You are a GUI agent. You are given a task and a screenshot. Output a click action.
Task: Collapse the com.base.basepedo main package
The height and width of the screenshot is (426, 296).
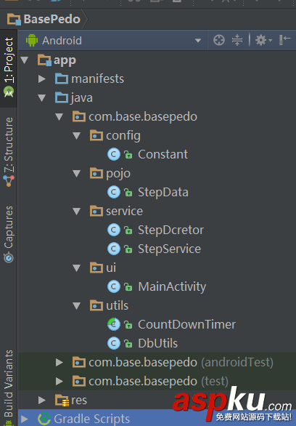[x=59, y=117]
